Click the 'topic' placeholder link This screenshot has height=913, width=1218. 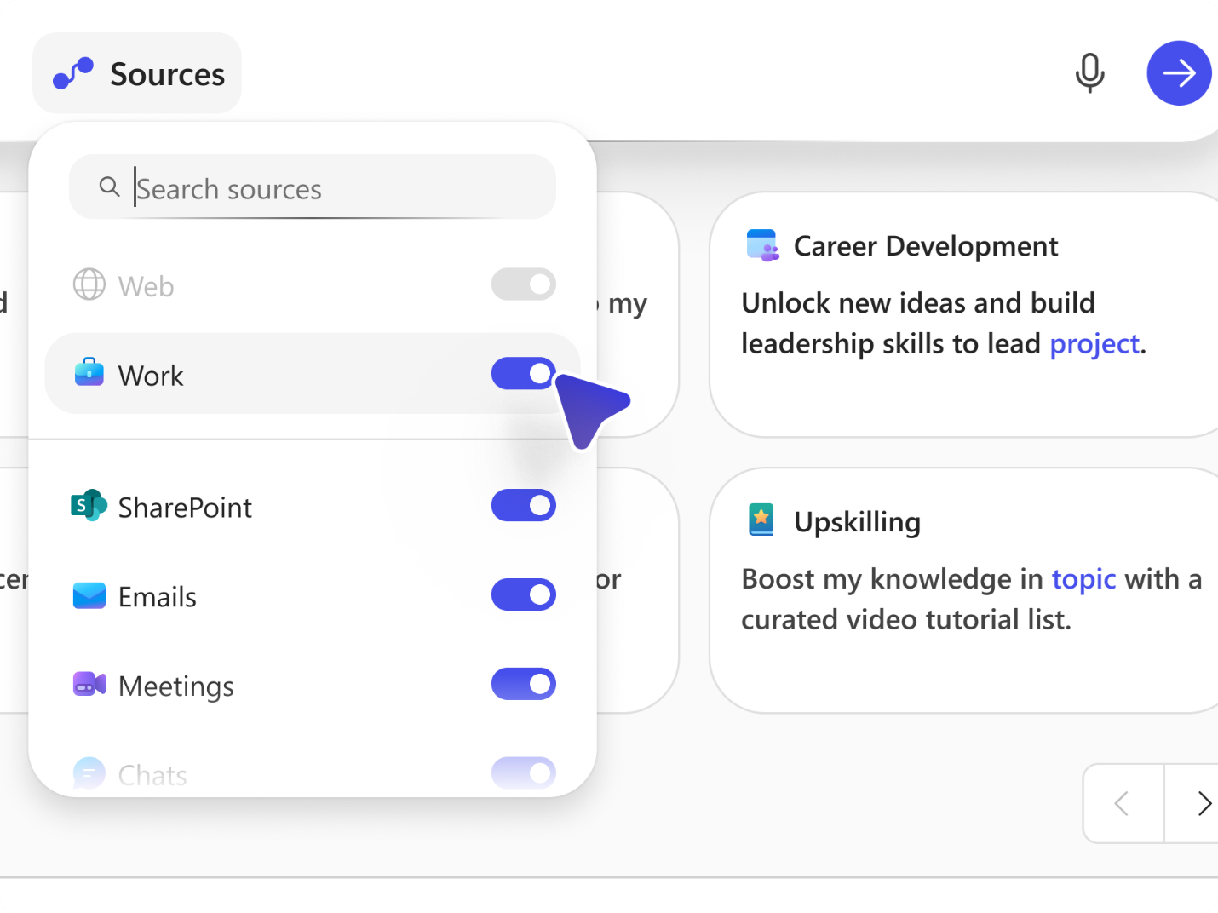[1083, 579]
